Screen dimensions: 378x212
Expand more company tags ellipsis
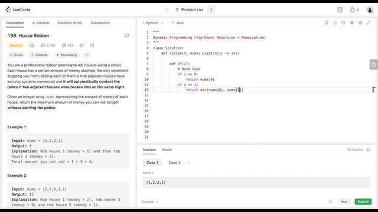click(87, 55)
